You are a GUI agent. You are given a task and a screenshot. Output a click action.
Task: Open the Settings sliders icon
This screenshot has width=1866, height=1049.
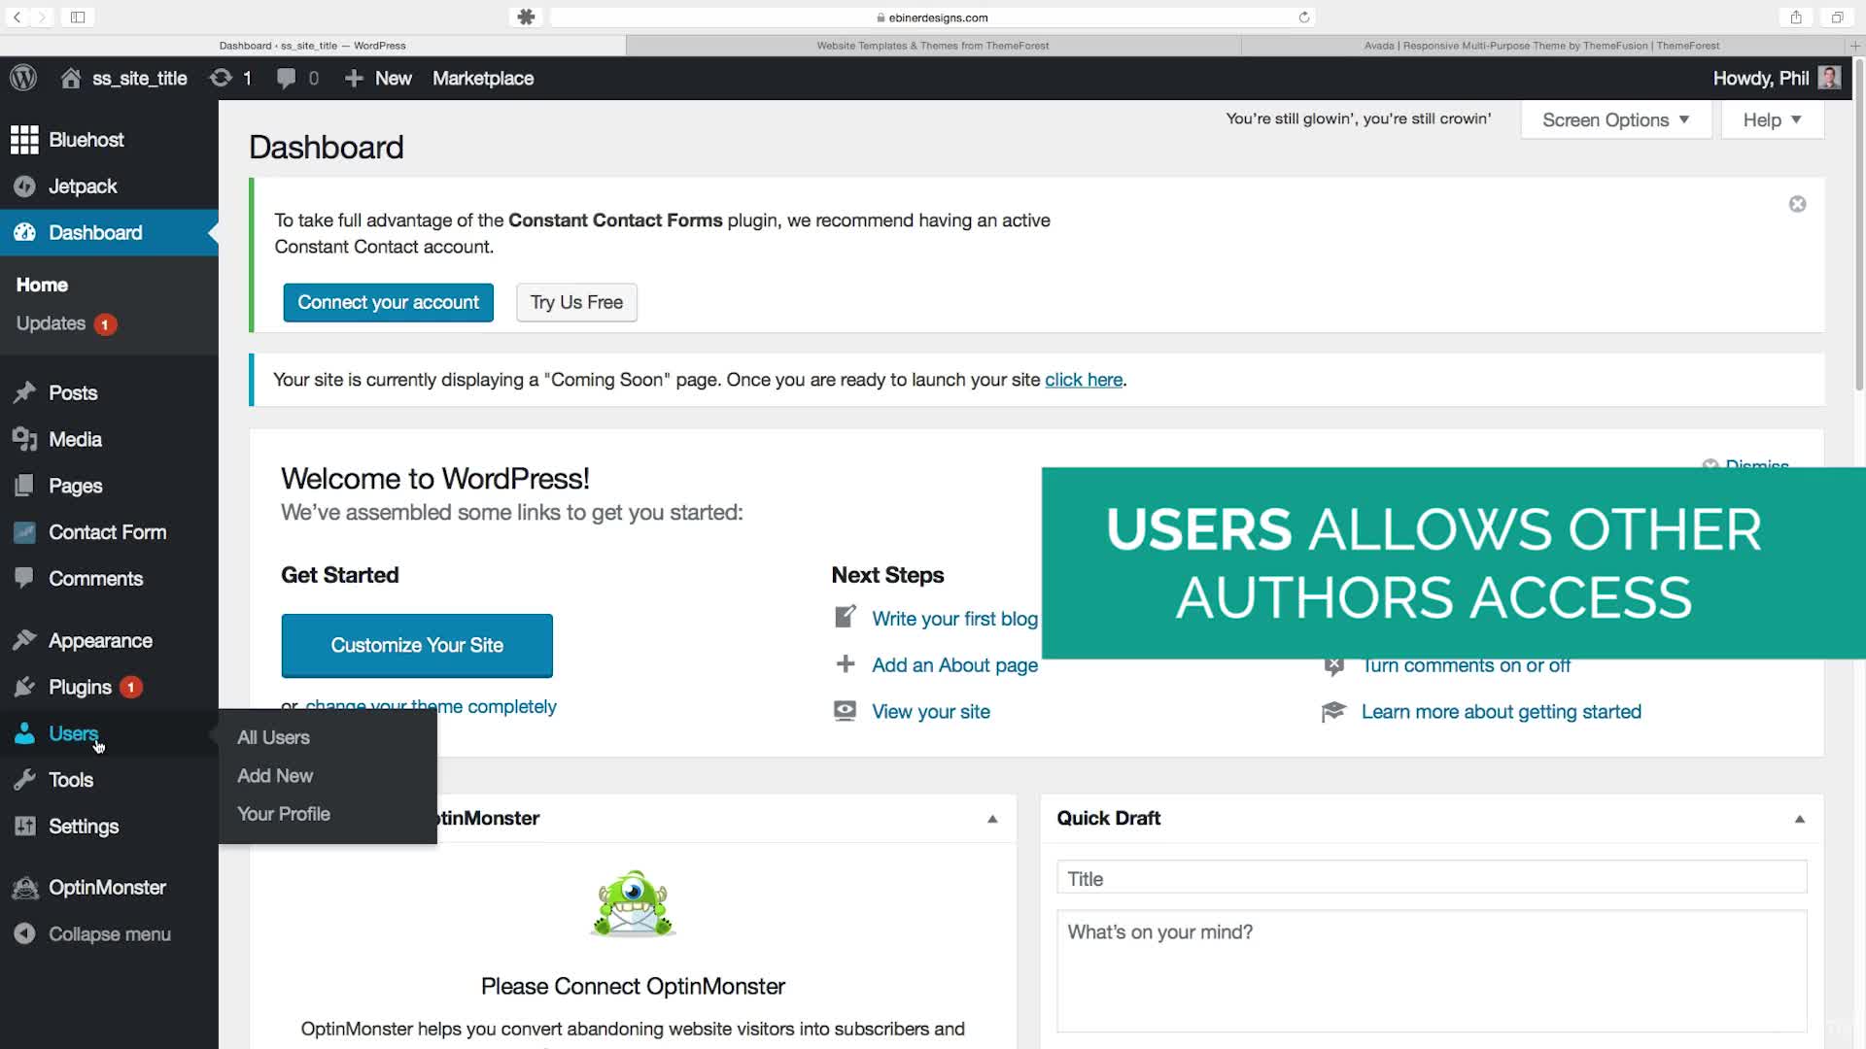point(24,827)
